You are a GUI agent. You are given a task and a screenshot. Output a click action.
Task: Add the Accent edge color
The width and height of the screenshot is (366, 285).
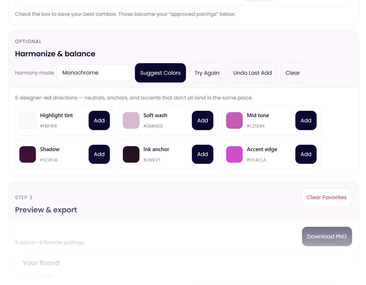[306, 154]
